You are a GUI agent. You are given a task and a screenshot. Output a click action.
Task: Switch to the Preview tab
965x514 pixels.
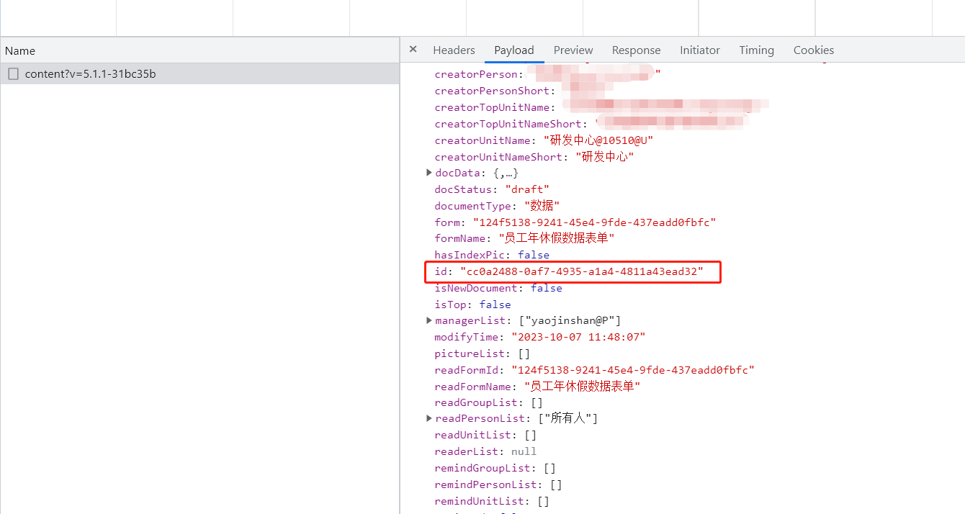pyautogui.click(x=573, y=50)
